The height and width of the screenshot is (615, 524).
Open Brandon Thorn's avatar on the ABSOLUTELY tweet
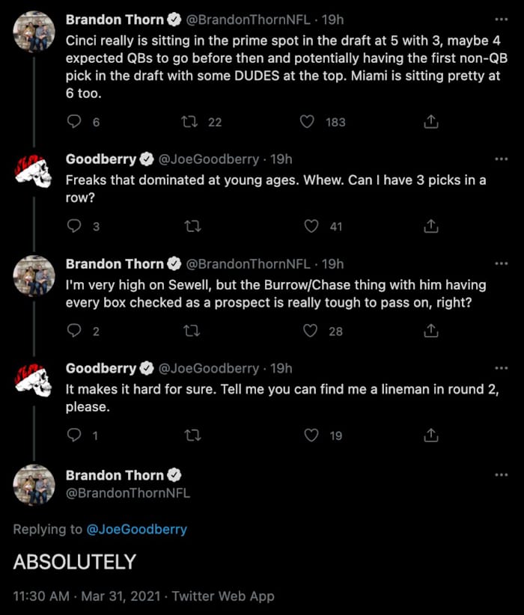(x=33, y=485)
